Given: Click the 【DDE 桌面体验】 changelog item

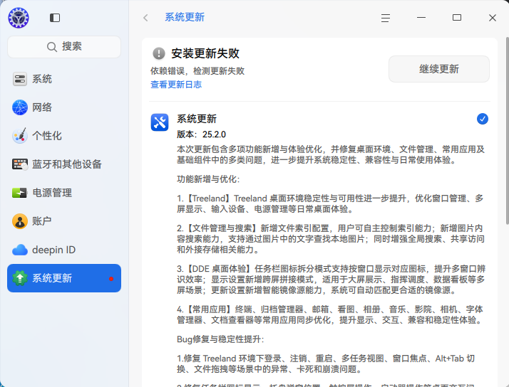Looking at the screenshot, I should [x=331, y=280].
